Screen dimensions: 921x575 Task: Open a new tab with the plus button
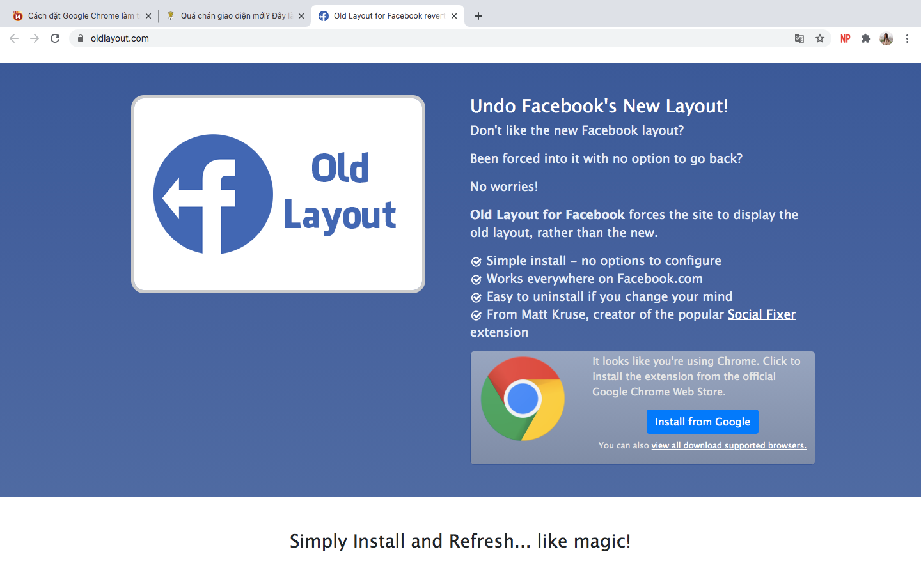tap(478, 16)
